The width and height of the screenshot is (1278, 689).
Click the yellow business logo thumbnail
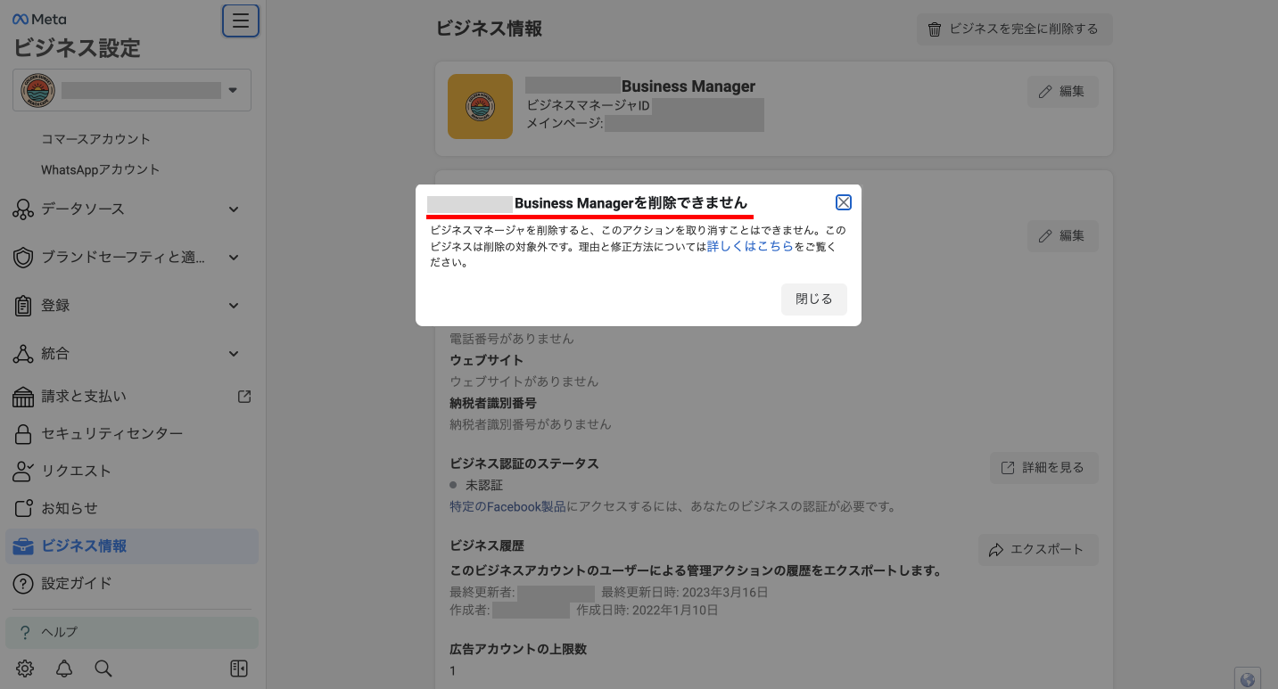point(480,106)
